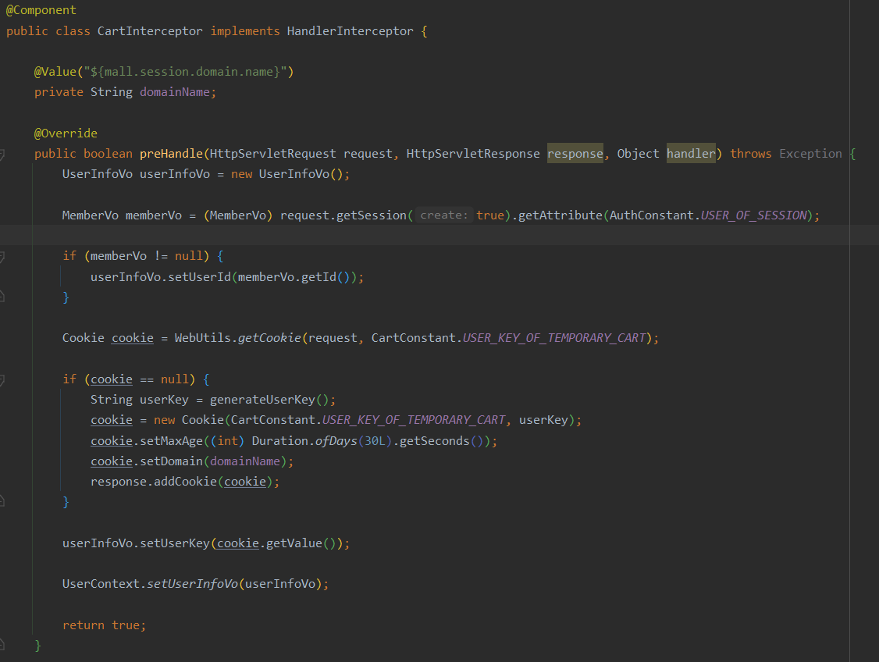The height and width of the screenshot is (662, 879).
Task: Collapse the 'if (memberVo != null)' block
Action: 2,257
